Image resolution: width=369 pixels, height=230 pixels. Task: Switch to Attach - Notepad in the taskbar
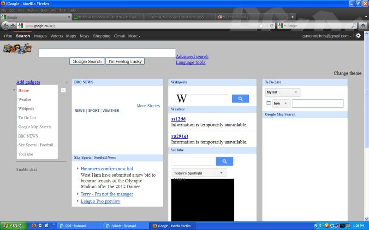(x=126, y=226)
